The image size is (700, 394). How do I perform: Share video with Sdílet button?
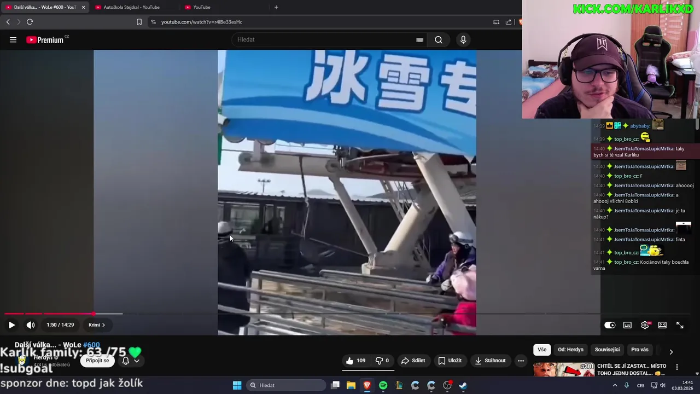coord(413,361)
